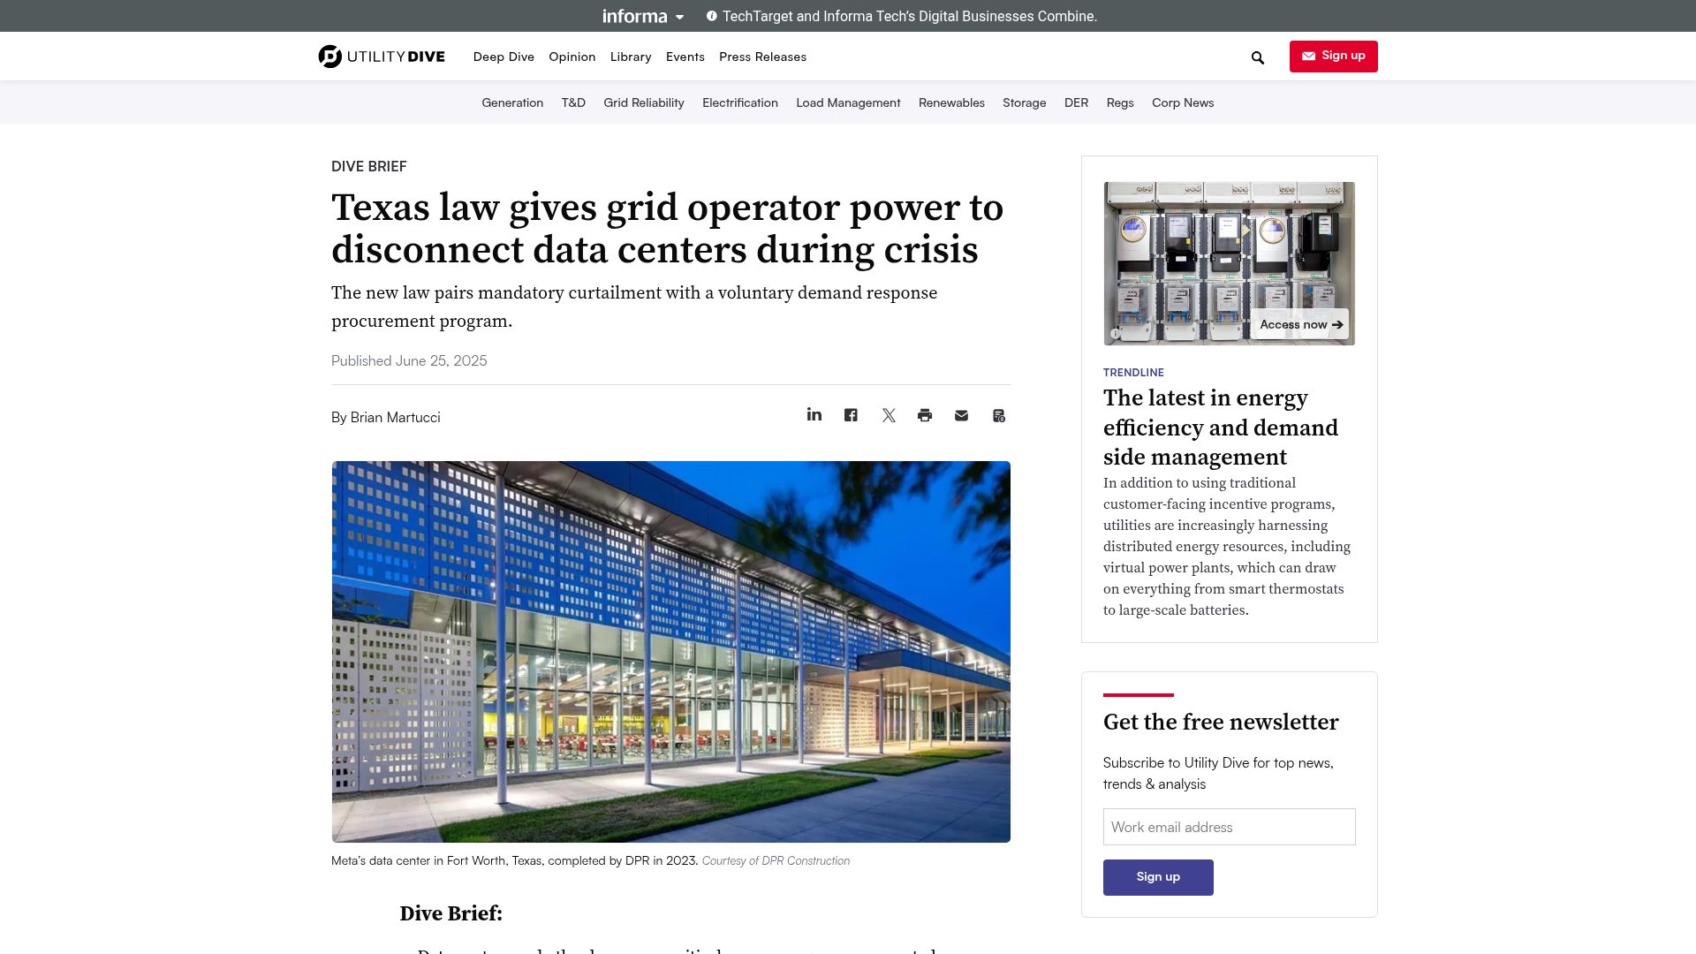Select the Storage topic

click(x=1024, y=102)
